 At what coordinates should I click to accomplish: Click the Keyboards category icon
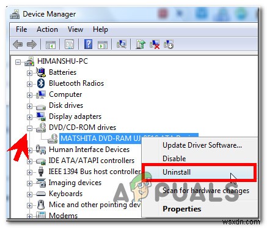(x=41, y=194)
